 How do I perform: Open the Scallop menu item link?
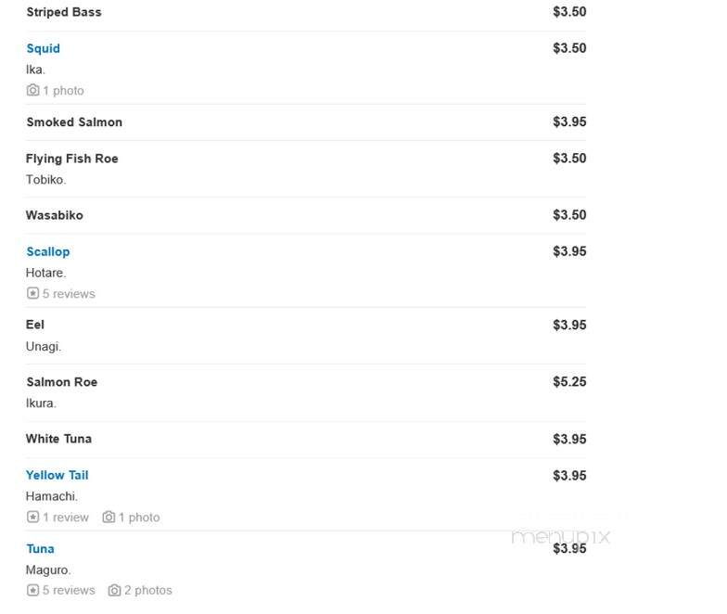[48, 251]
